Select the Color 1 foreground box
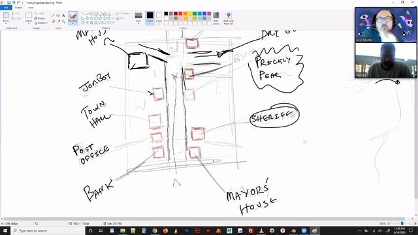The height and width of the screenshot is (235, 418). click(150, 18)
